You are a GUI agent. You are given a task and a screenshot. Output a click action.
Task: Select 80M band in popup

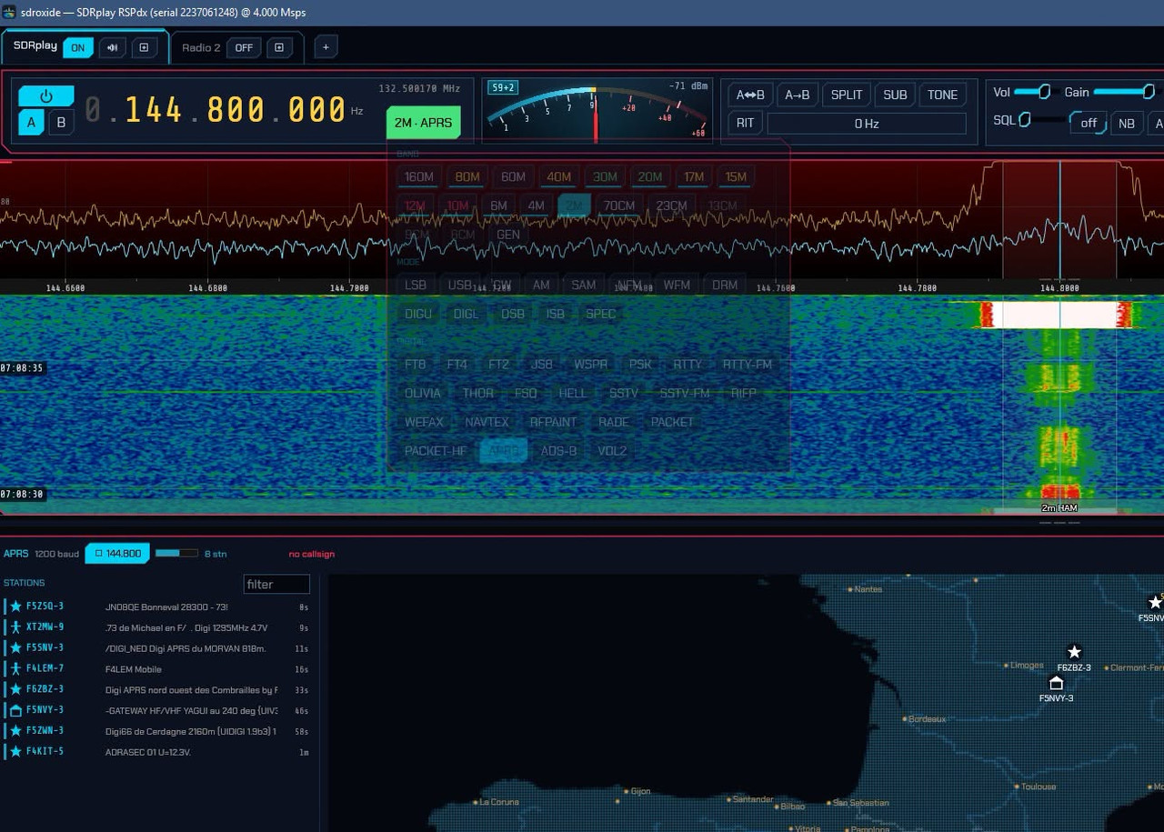[x=467, y=177]
